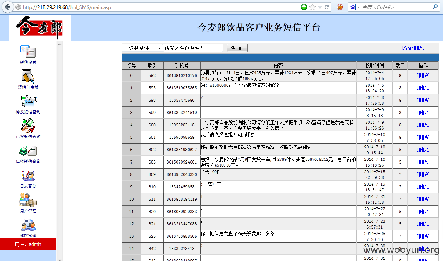The height and width of the screenshot is (261, 443).
Task: Open the 修改密码 change password icon
Action: click(28, 225)
